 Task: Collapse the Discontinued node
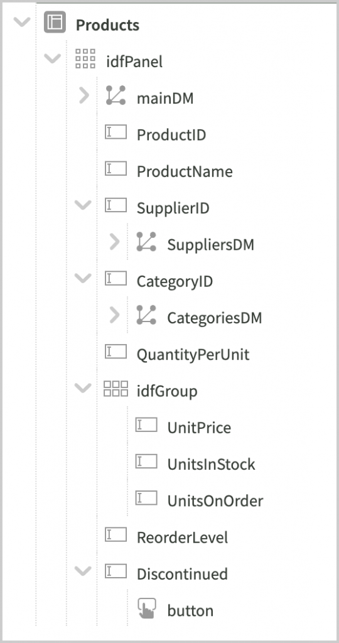[83, 571]
